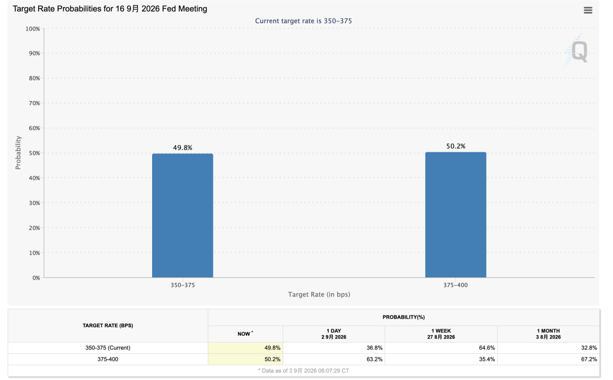Click the 1 DAY cell showing 36.8%
Viewport: 613px width, 380px height.
point(334,348)
